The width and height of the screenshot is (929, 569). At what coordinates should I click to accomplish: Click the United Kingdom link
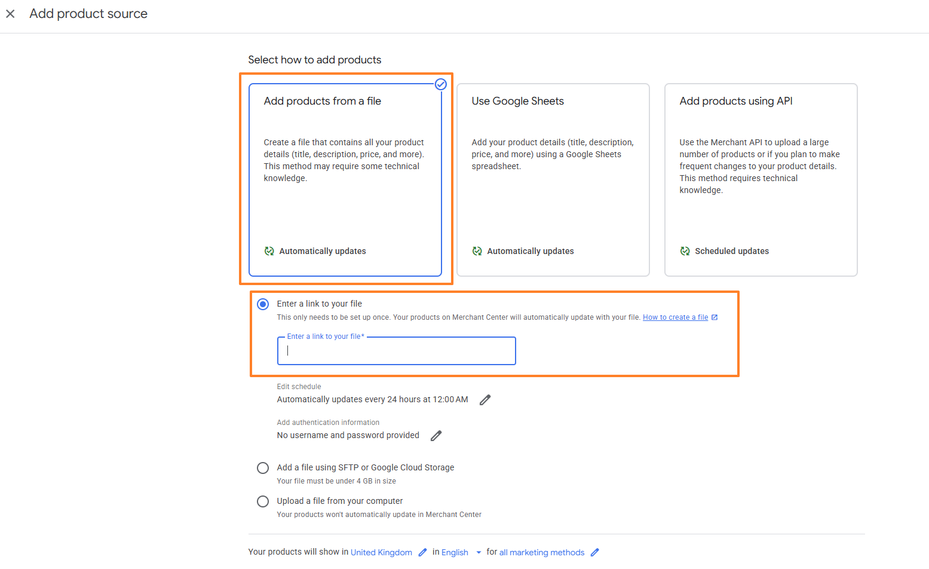point(381,552)
